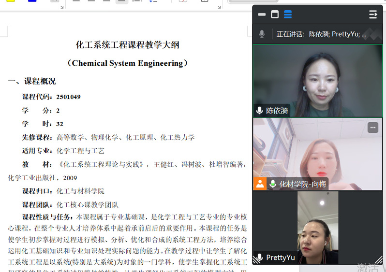Select the 陈依漪 video tile

(317, 77)
